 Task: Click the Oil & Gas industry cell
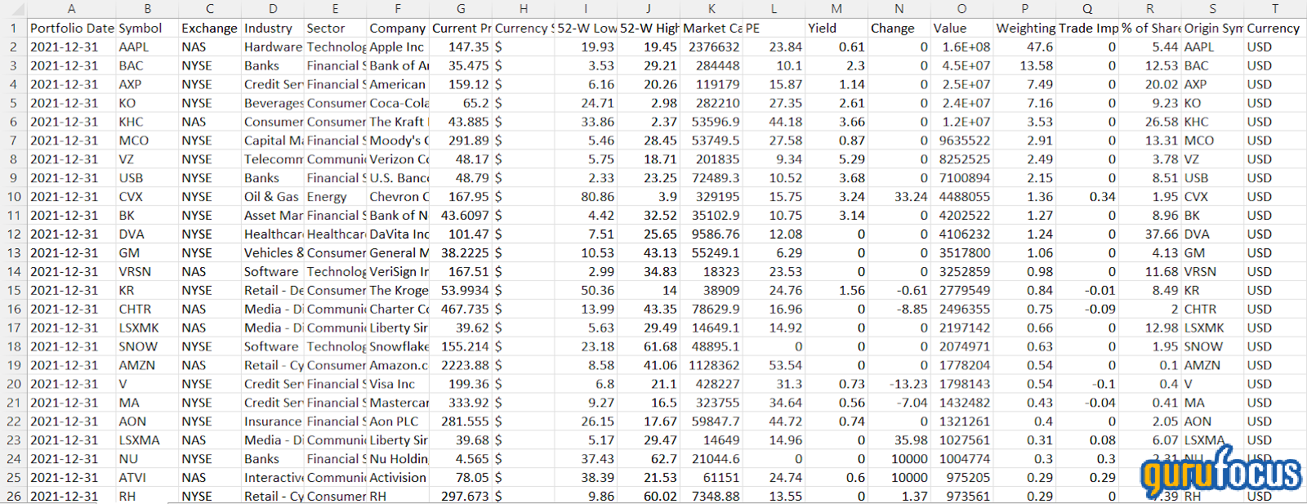pos(273,197)
